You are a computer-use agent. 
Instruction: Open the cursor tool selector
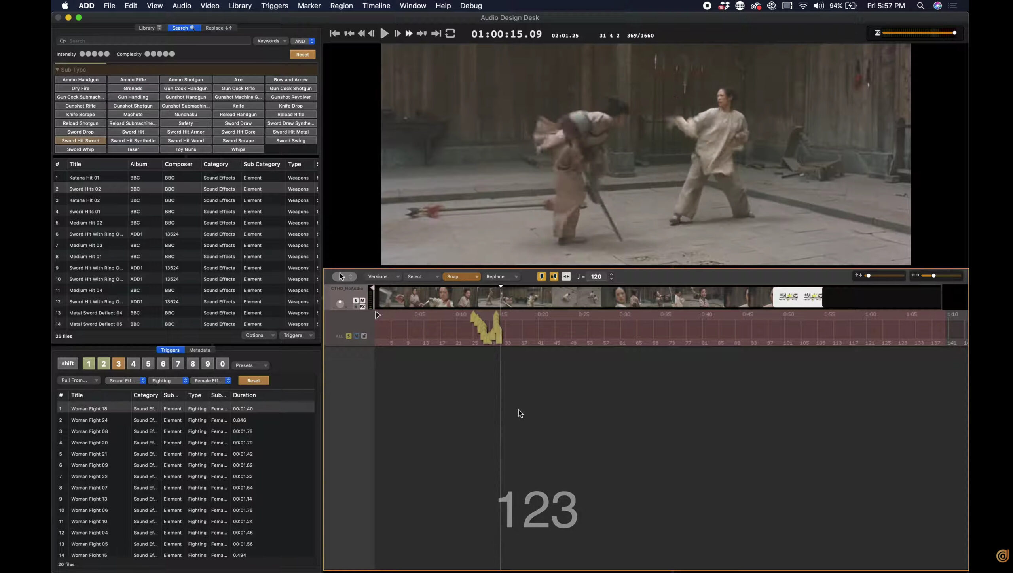tap(344, 276)
